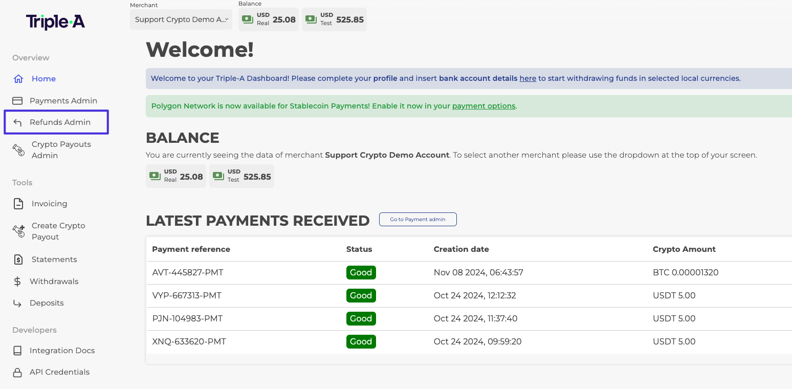Open Statements under Tools
The width and height of the screenshot is (792, 389).
(54, 260)
